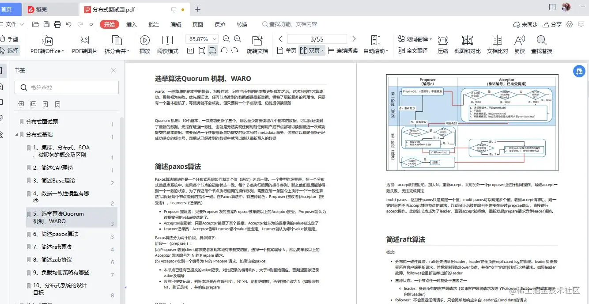Click PDF转图片 to convert to images
The height and width of the screenshot is (304, 589).
85,45
